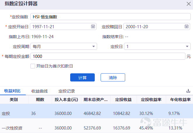Click the value 30.12%
193x133 pixels.
tap(146, 114)
